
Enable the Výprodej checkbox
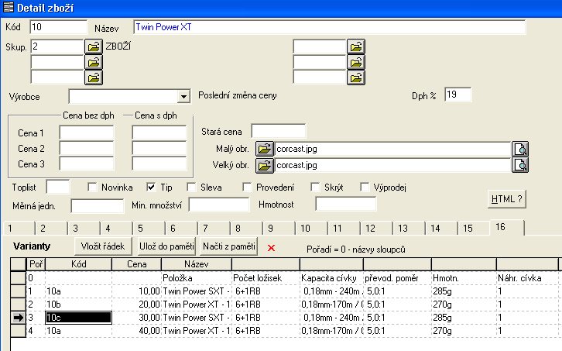(365, 187)
